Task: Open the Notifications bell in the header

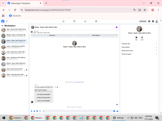Action: tap(153, 21)
